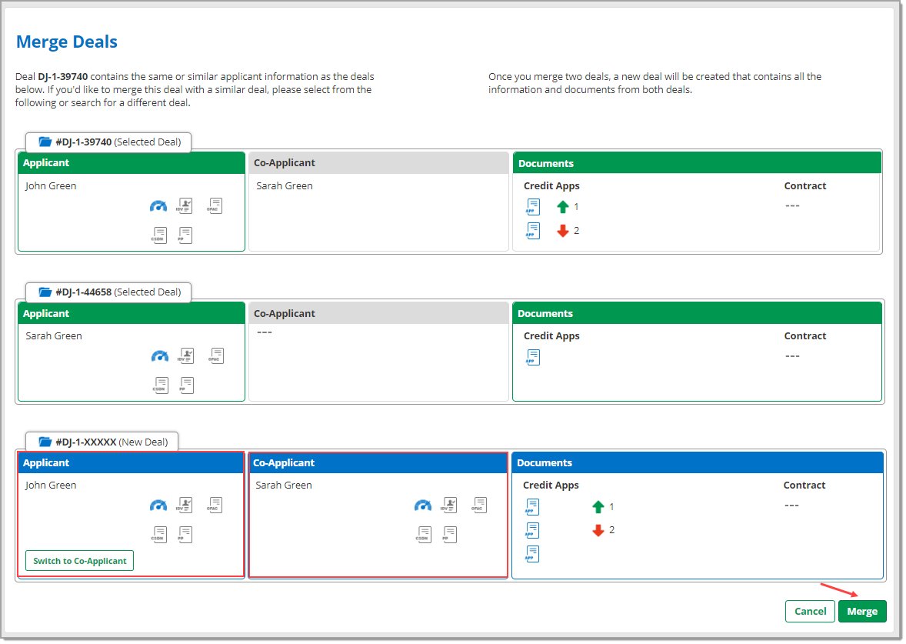Click the Documents header of deal DJ-1-39740
The height and width of the screenshot is (644, 906).
pos(697,163)
